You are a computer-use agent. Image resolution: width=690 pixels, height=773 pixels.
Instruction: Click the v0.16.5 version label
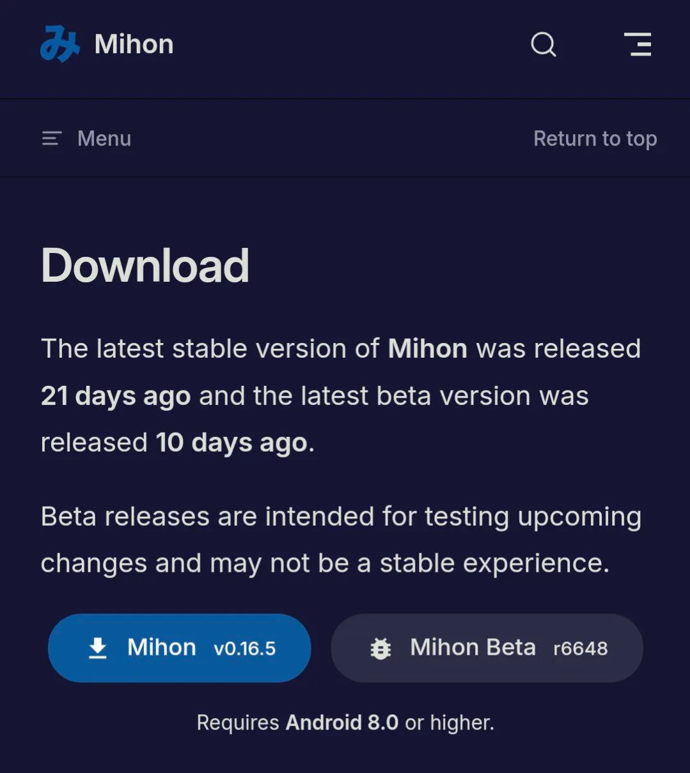244,648
